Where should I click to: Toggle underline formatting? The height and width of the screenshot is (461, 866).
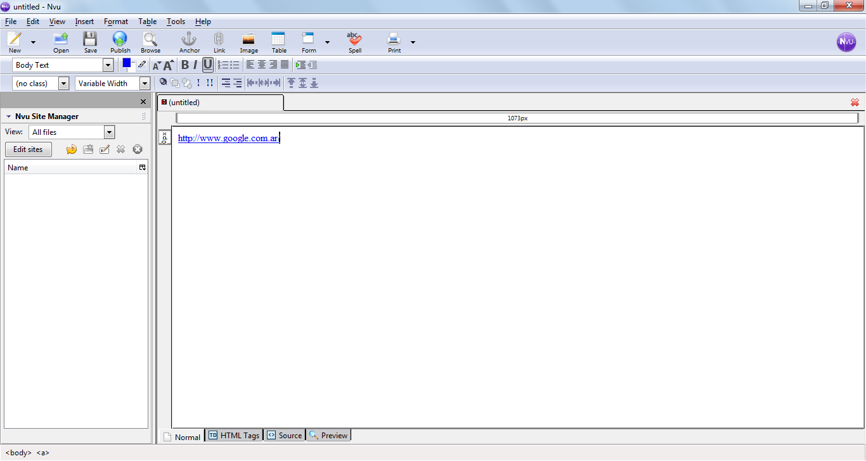[208, 65]
